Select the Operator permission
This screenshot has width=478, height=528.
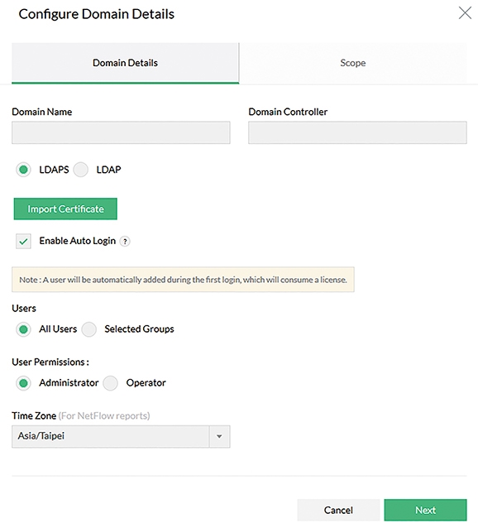click(110, 383)
